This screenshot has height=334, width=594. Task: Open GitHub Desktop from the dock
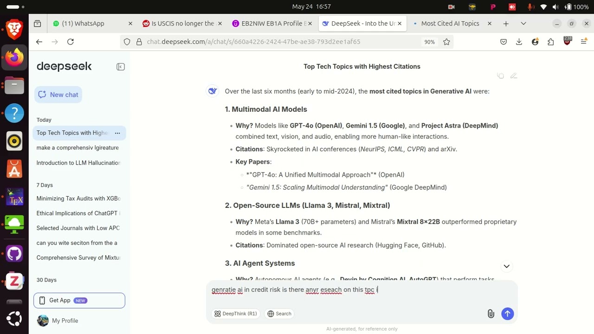(14, 253)
